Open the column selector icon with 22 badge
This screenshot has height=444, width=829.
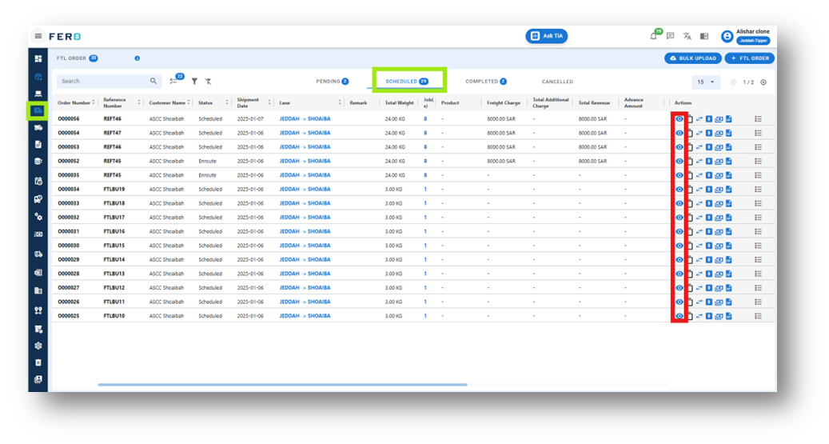174,81
